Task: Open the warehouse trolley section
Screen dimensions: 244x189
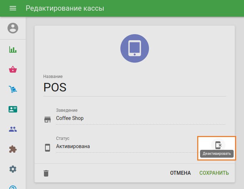Action: [13, 89]
